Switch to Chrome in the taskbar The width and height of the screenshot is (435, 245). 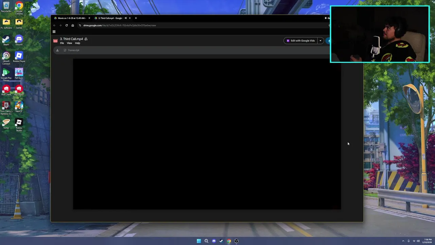click(229, 241)
